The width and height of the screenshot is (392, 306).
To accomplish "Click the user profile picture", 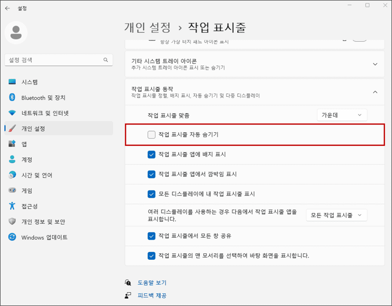I will [16, 32].
